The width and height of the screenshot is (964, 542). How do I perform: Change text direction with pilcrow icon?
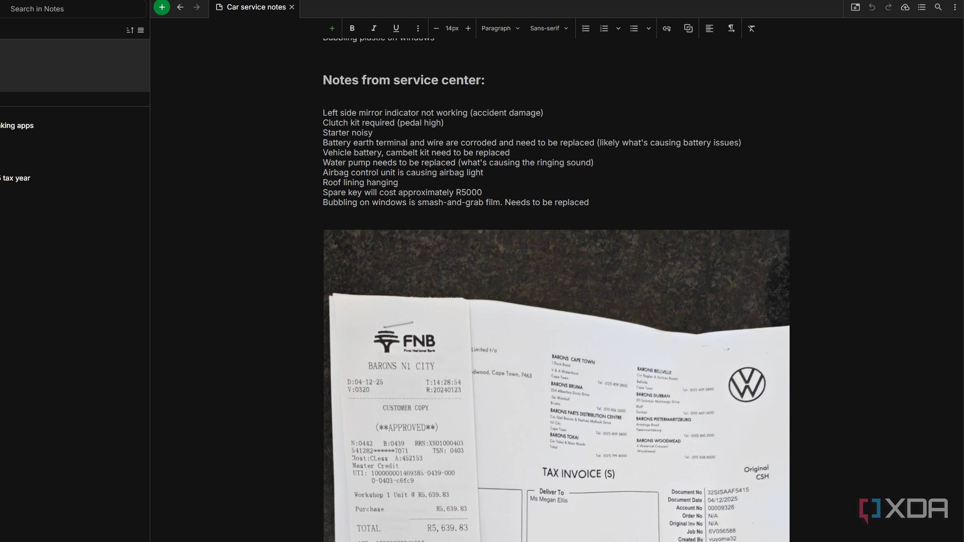(x=731, y=28)
